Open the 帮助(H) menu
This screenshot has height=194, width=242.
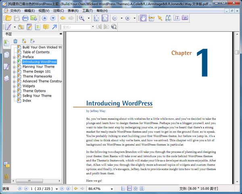(102, 10)
